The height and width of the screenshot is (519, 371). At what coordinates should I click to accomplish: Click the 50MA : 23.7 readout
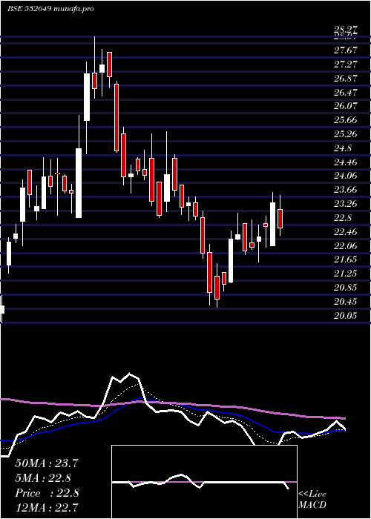click(x=47, y=463)
